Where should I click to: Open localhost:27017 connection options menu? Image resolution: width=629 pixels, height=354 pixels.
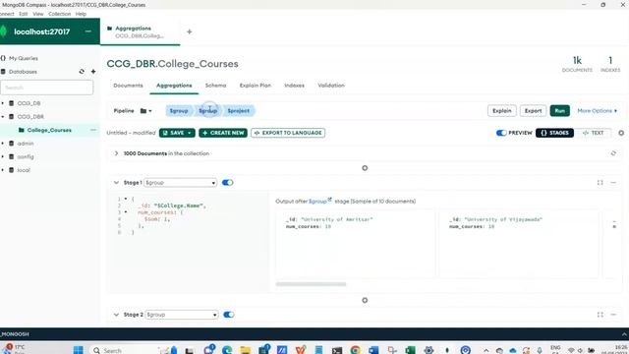[87, 31]
